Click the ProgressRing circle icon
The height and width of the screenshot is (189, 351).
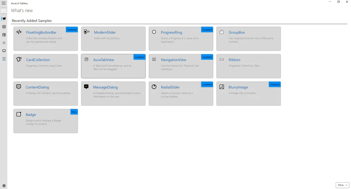pos(154,32)
